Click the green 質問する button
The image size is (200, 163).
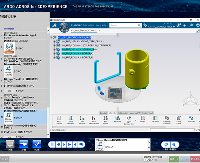pos(174,159)
